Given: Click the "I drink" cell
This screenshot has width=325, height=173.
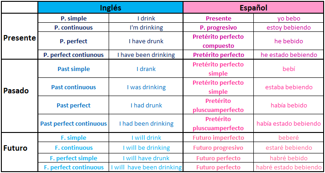Looking at the screenshot, I should 146,18.
